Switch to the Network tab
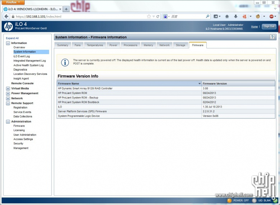 164,45
